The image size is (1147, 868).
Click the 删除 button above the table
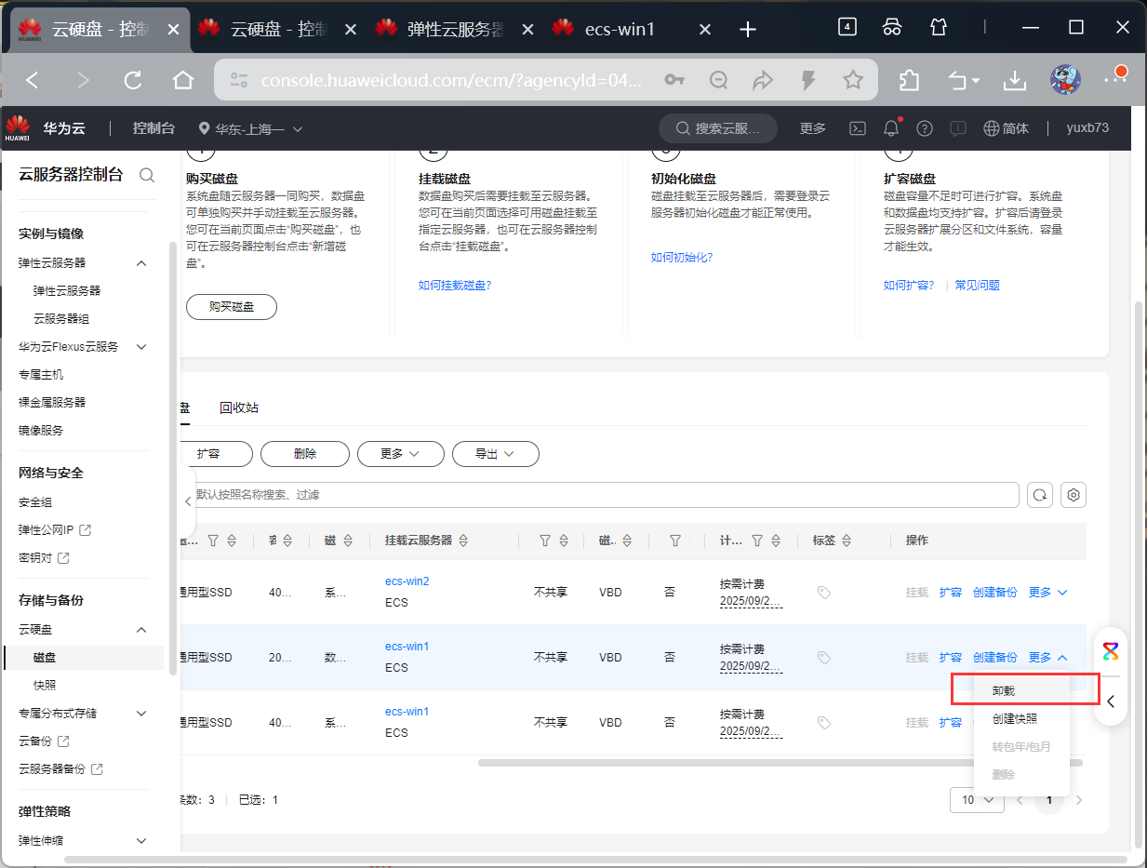click(305, 454)
